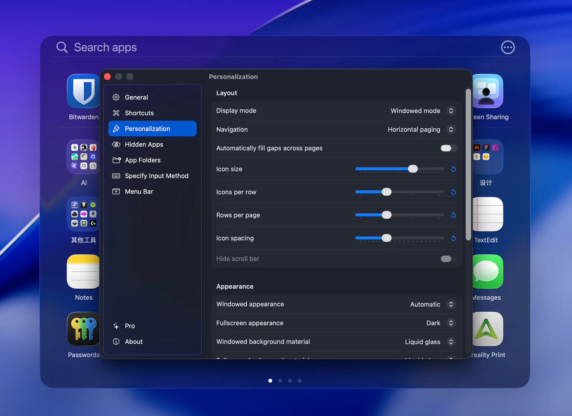Click the Icons per row slider

click(400, 192)
